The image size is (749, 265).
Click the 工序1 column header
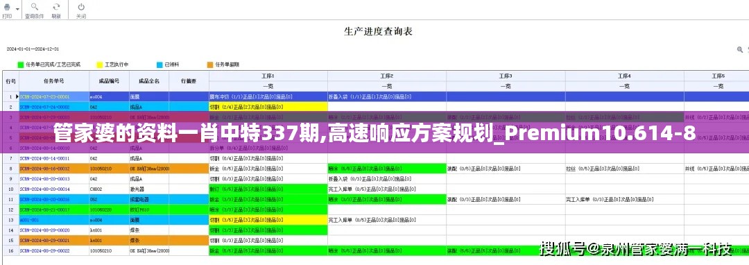tap(268, 76)
